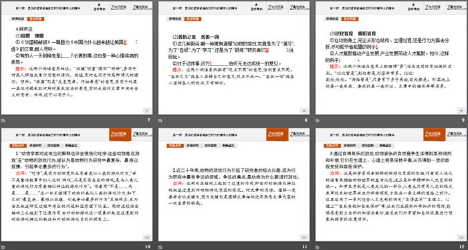The width and height of the screenshot is (468, 250).
Task: Select the slide 10 thumbnail
Action: [x=77, y=184]
